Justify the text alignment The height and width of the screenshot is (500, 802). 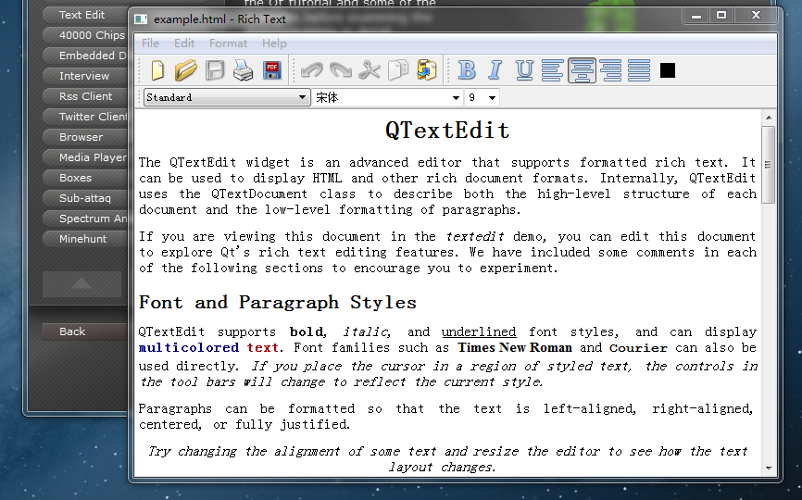click(x=639, y=70)
